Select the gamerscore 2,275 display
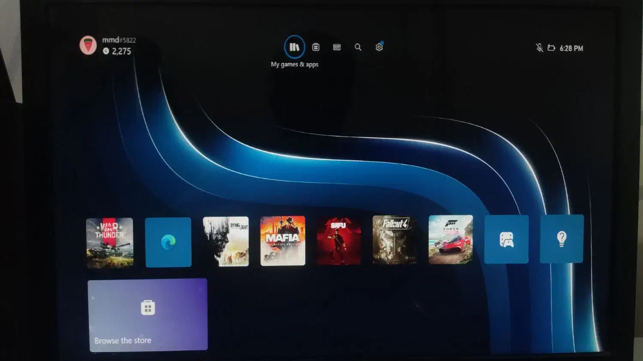643x361 pixels. 117,51
